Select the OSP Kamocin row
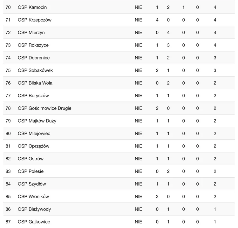Image resolution: width=238 pixels, height=228 pixels. [119, 7]
